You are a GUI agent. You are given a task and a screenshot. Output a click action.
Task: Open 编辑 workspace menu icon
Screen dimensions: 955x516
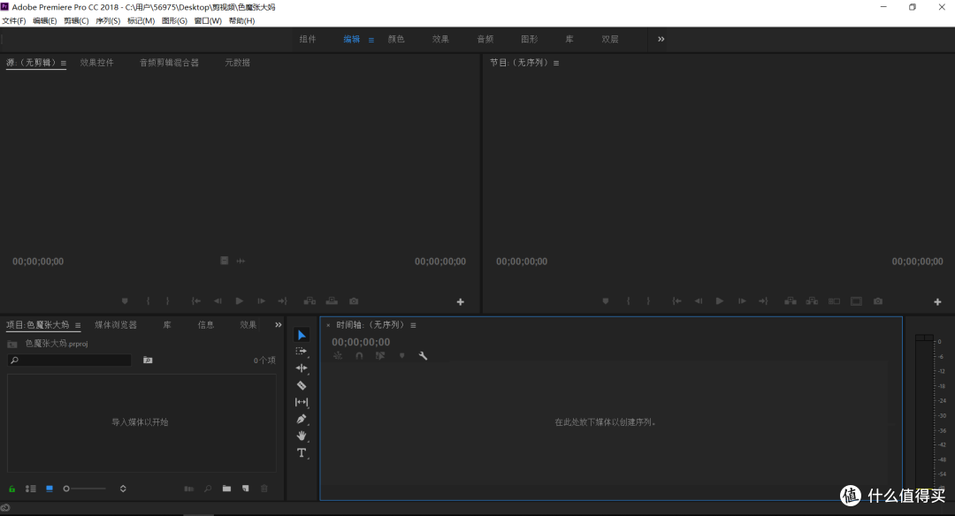click(x=371, y=40)
